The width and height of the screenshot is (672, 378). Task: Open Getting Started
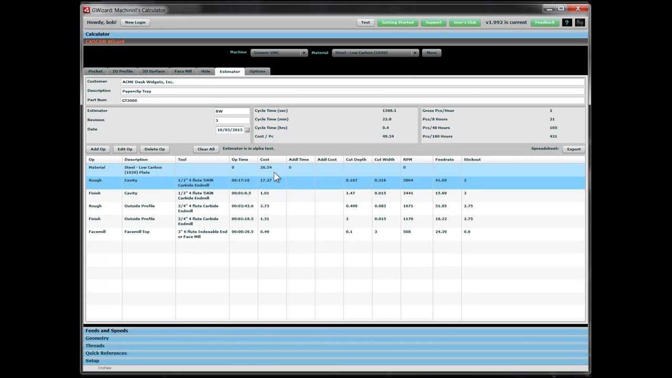click(397, 23)
